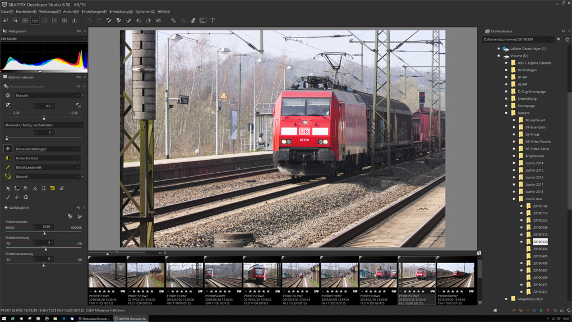Undo last edit in toolbar
The height and width of the screenshot is (322, 572).
pyautogui.click(x=89, y=20)
